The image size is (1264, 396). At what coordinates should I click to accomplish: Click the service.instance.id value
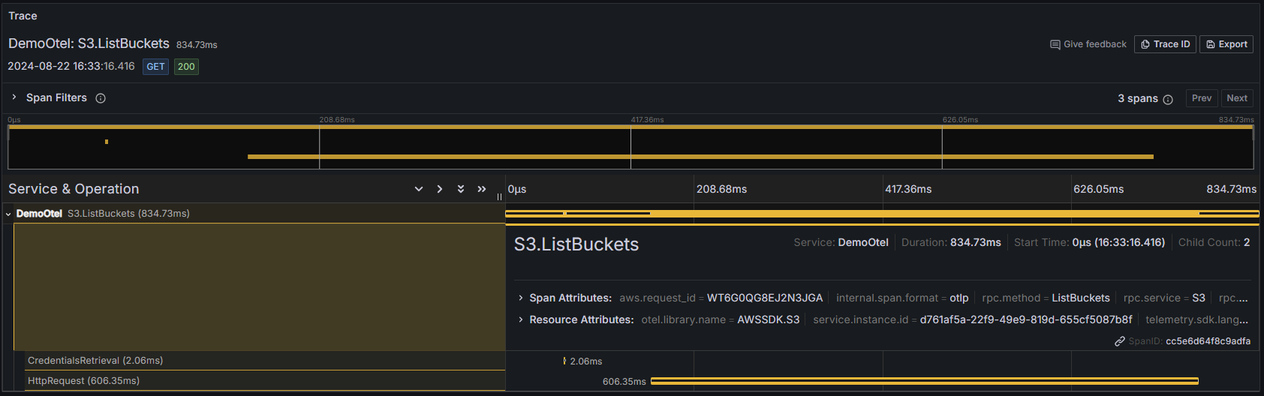point(1026,319)
